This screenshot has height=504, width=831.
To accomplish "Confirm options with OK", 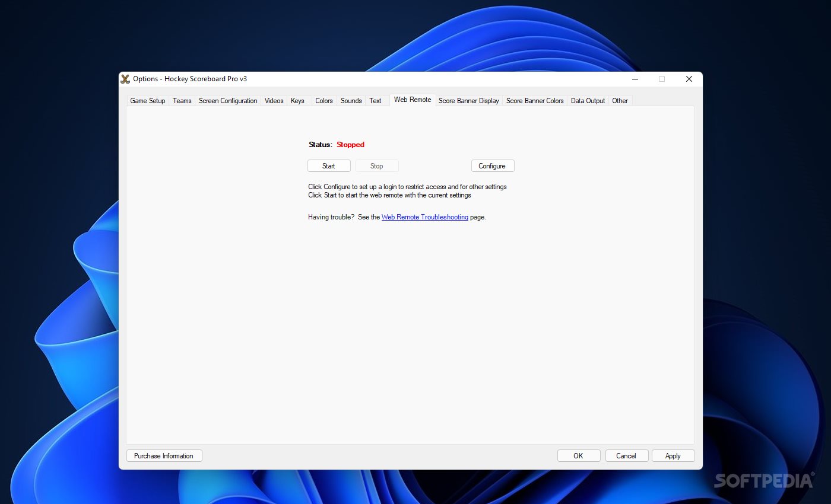I will click(579, 456).
